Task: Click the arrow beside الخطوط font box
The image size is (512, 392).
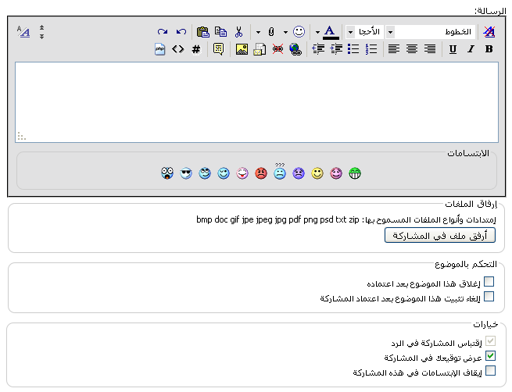Action: [390, 32]
